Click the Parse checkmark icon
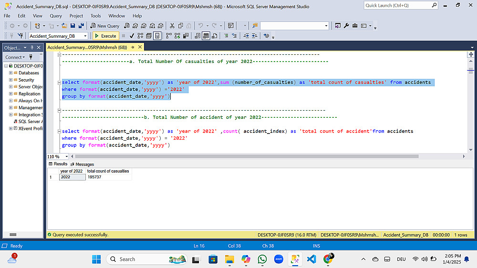Viewport: 477px width, 268px height. [132, 36]
